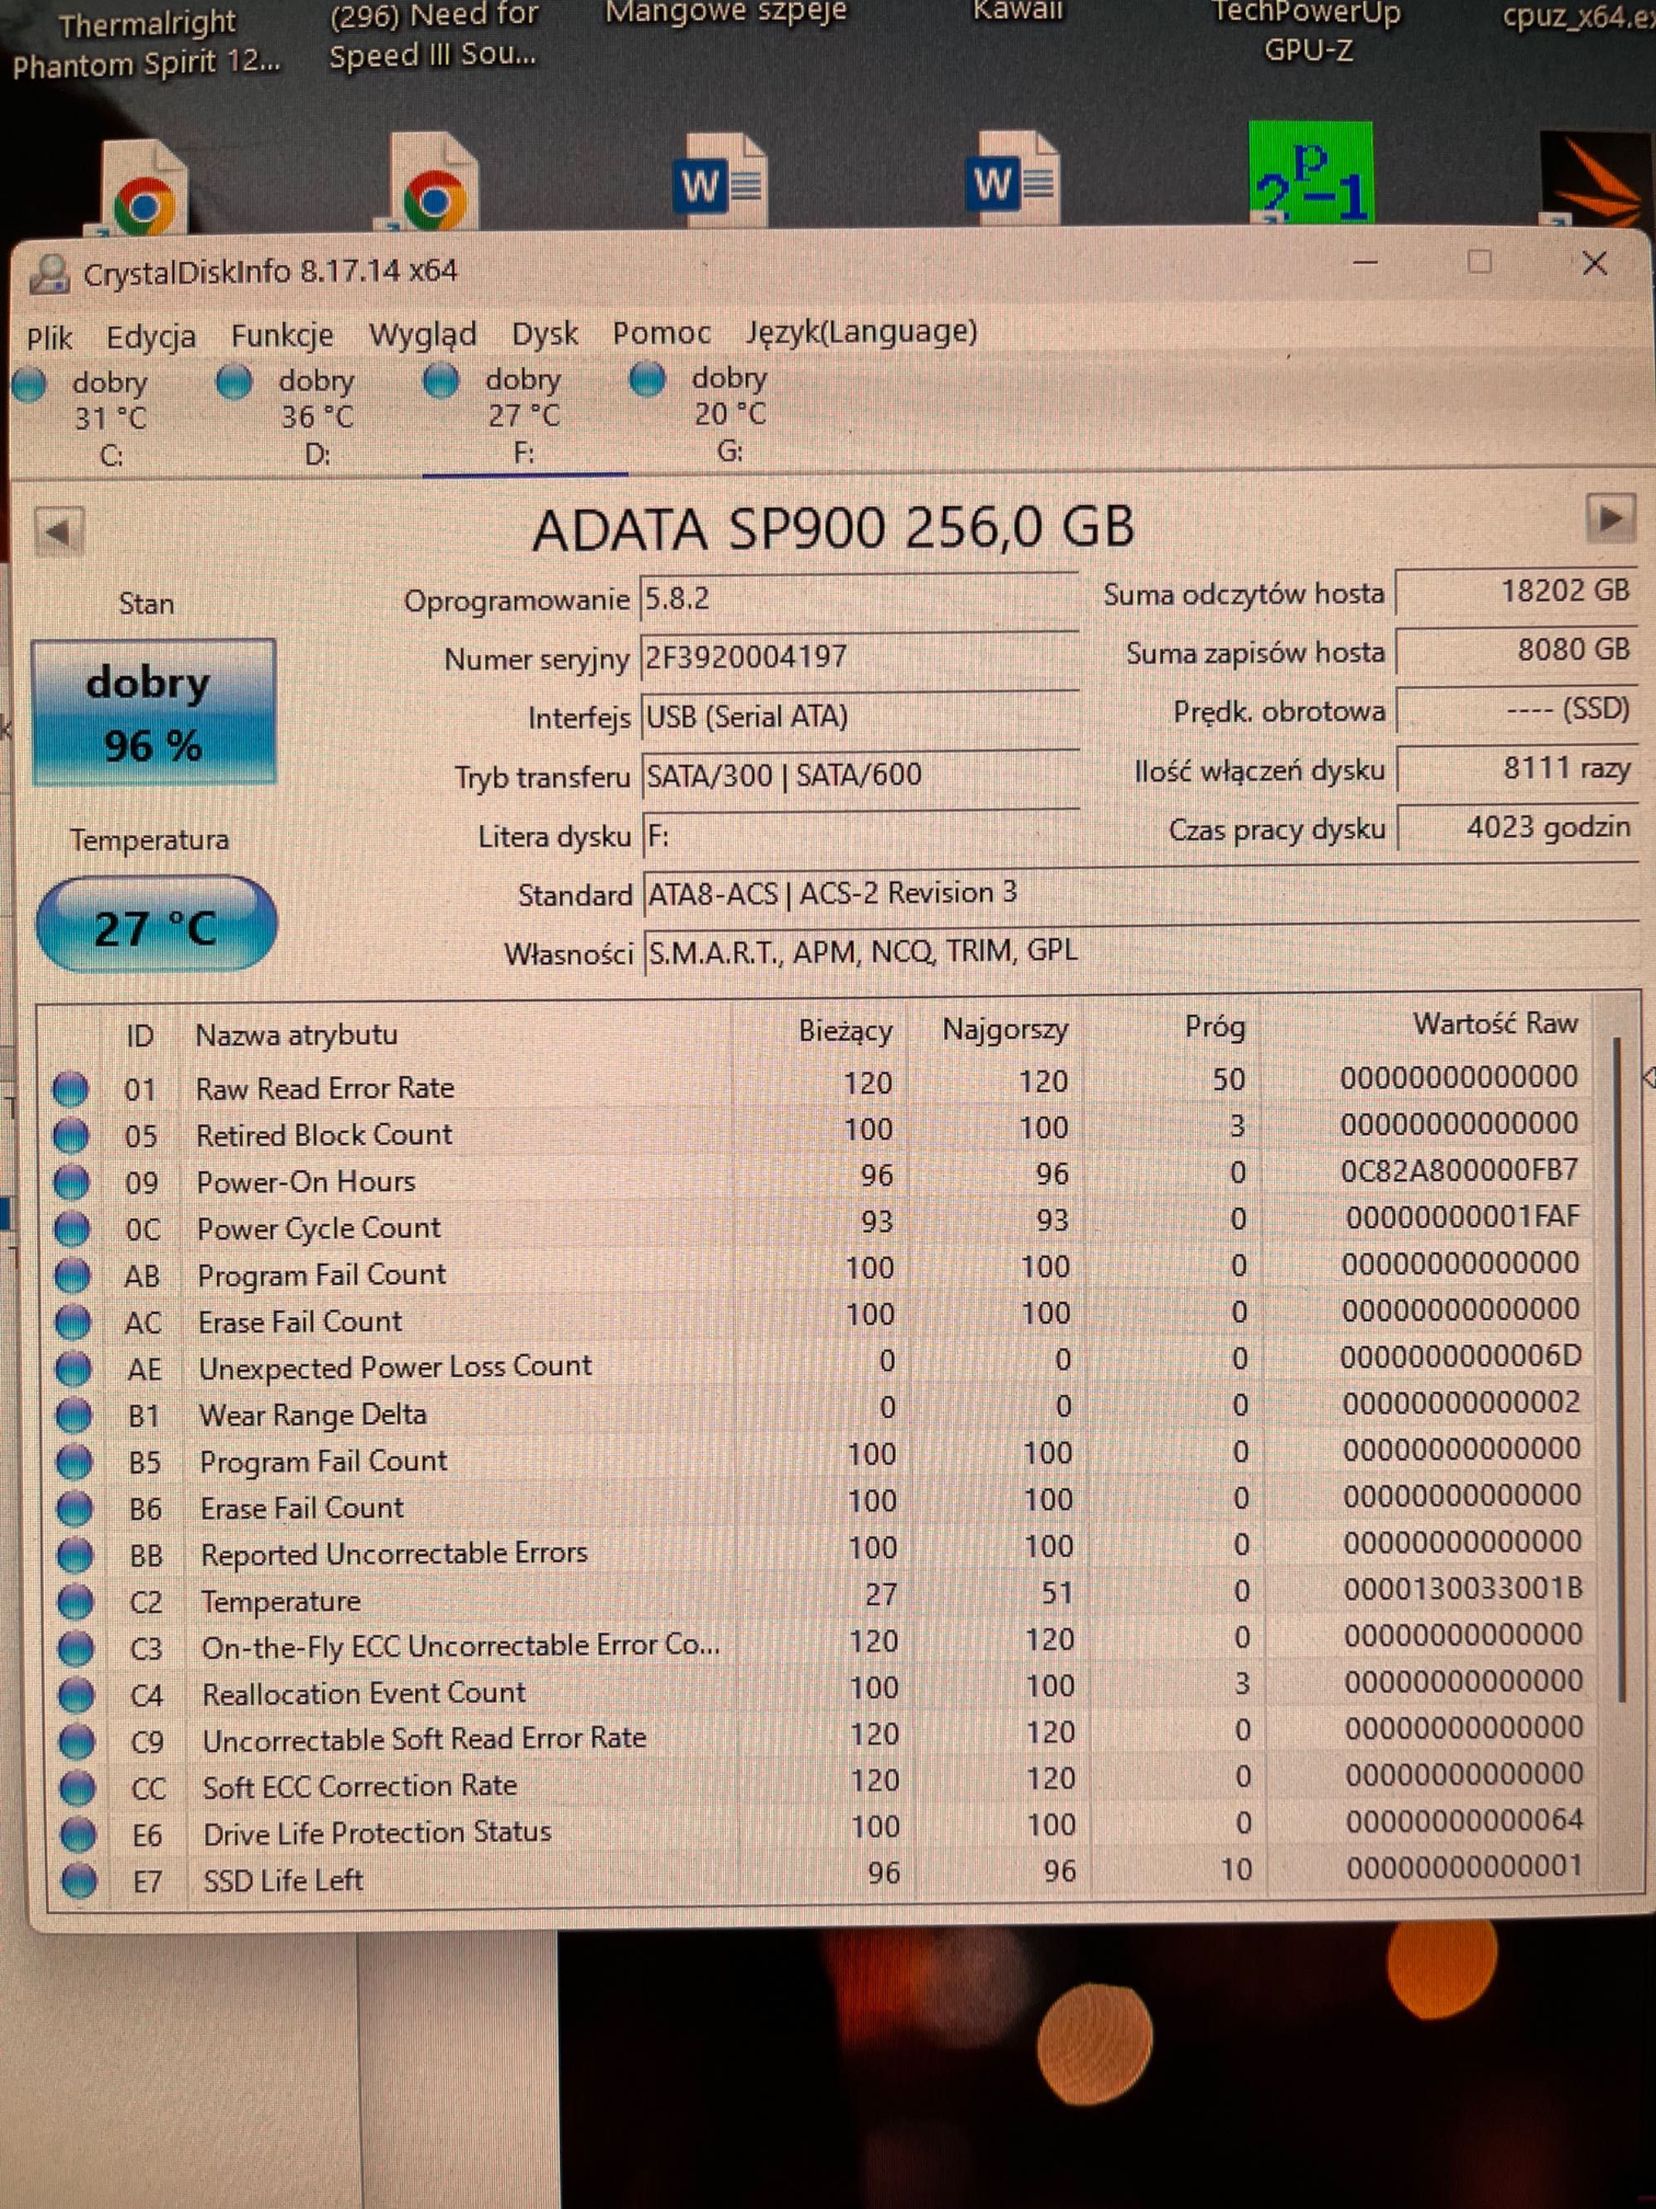Screen dimensions: 1656x2209
Task: Open the Edycja menu
Action: pyautogui.click(x=151, y=338)
